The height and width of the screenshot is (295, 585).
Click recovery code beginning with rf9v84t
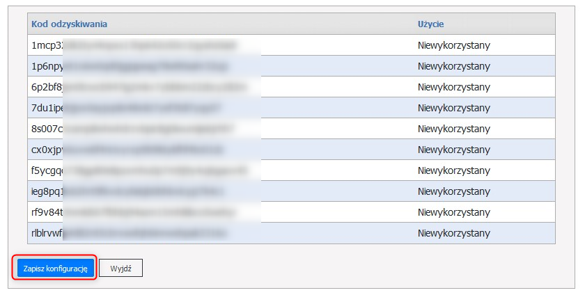coord(48,212)
